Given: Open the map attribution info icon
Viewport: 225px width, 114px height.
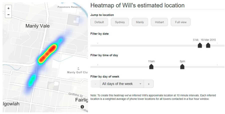Looking at the screenshot, I should [82, 107].
